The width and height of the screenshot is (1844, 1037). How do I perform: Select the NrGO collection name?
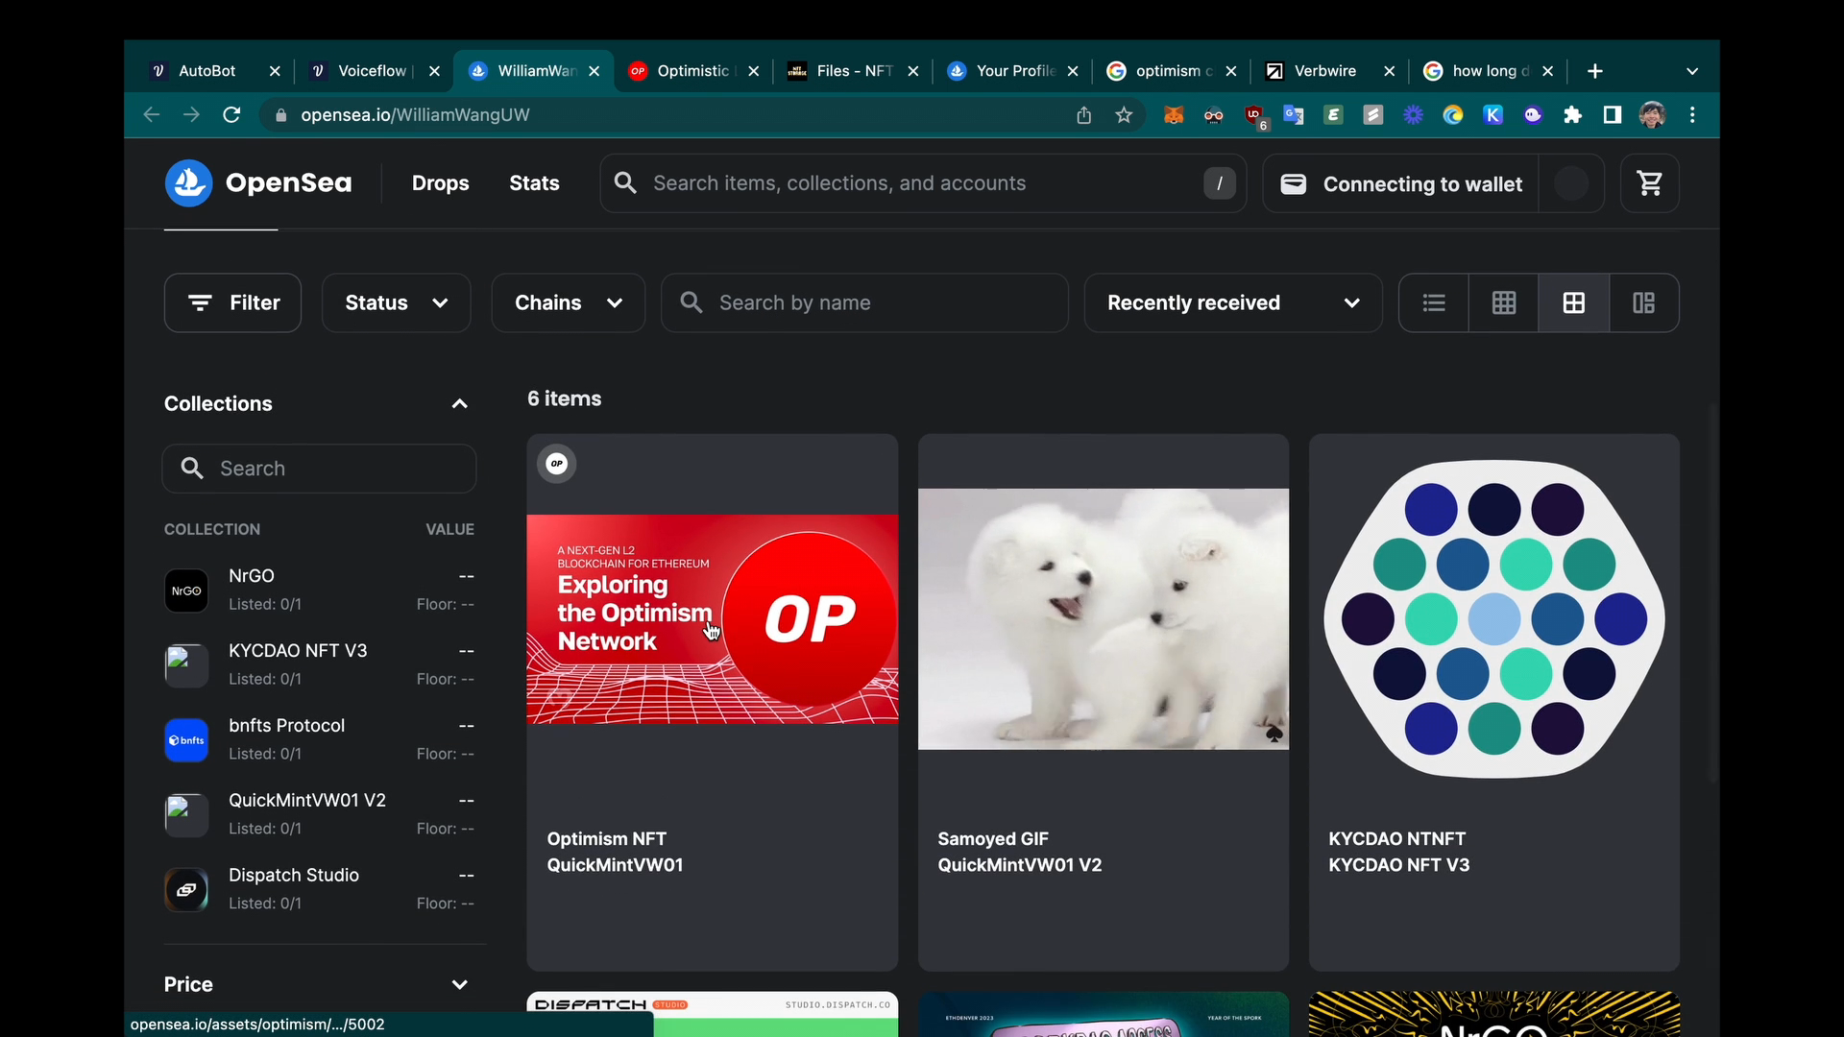252,576
